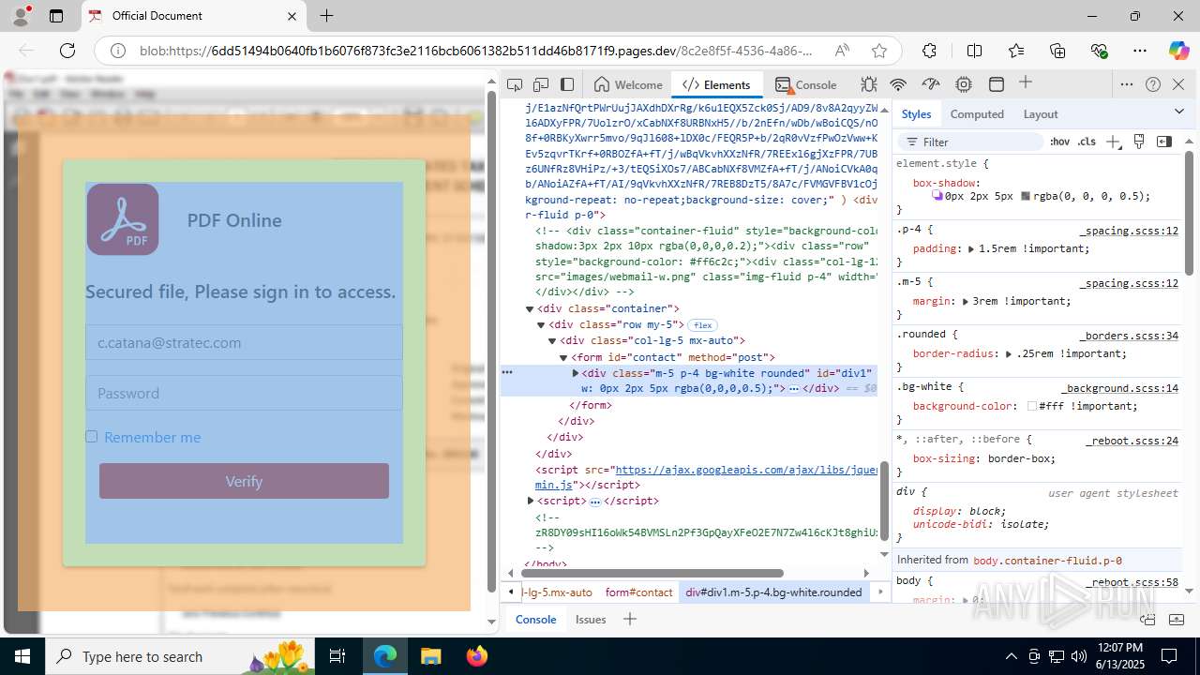Toggle .cls element classes panel
The width and height of the screenshot is (1200, 675).
pyautogui.click(x=1087, y=142)
